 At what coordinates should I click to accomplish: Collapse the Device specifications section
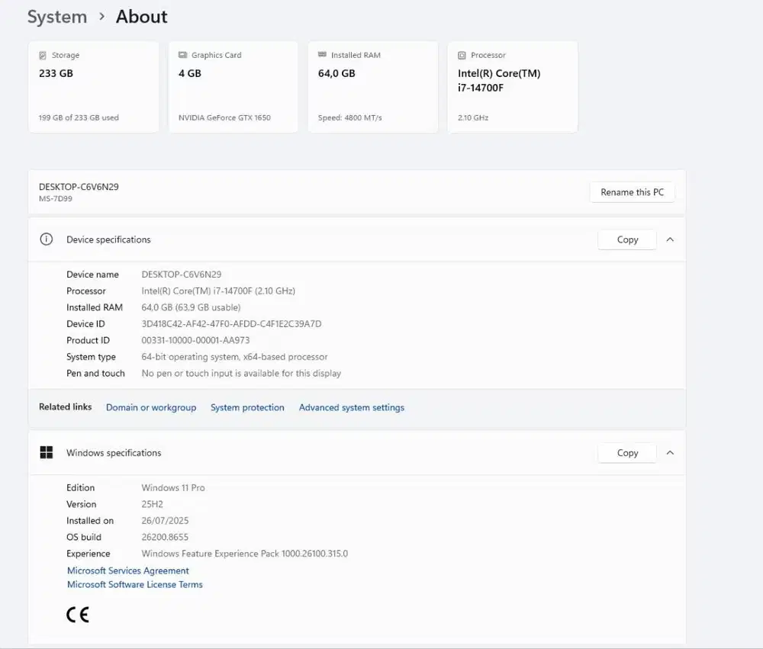coord(670,239)
